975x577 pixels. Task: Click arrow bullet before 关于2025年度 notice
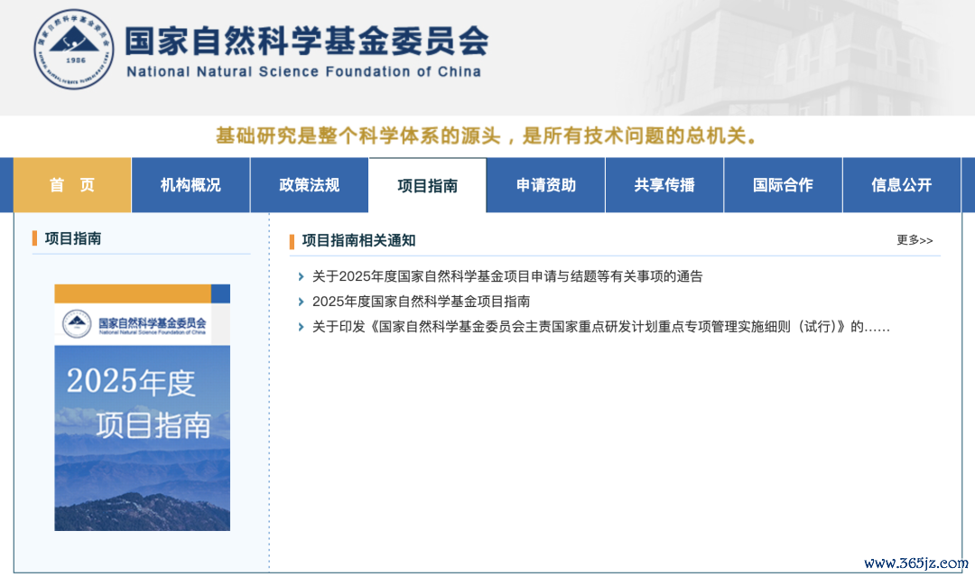pyautogui.click(x=301, y=276)
